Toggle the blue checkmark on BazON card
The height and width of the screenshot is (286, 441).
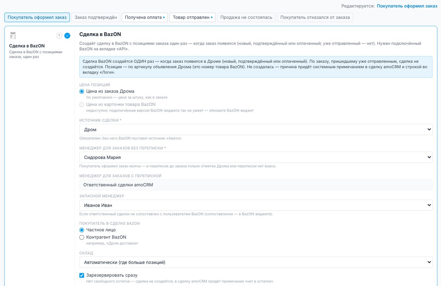click(x=67, y=36)
